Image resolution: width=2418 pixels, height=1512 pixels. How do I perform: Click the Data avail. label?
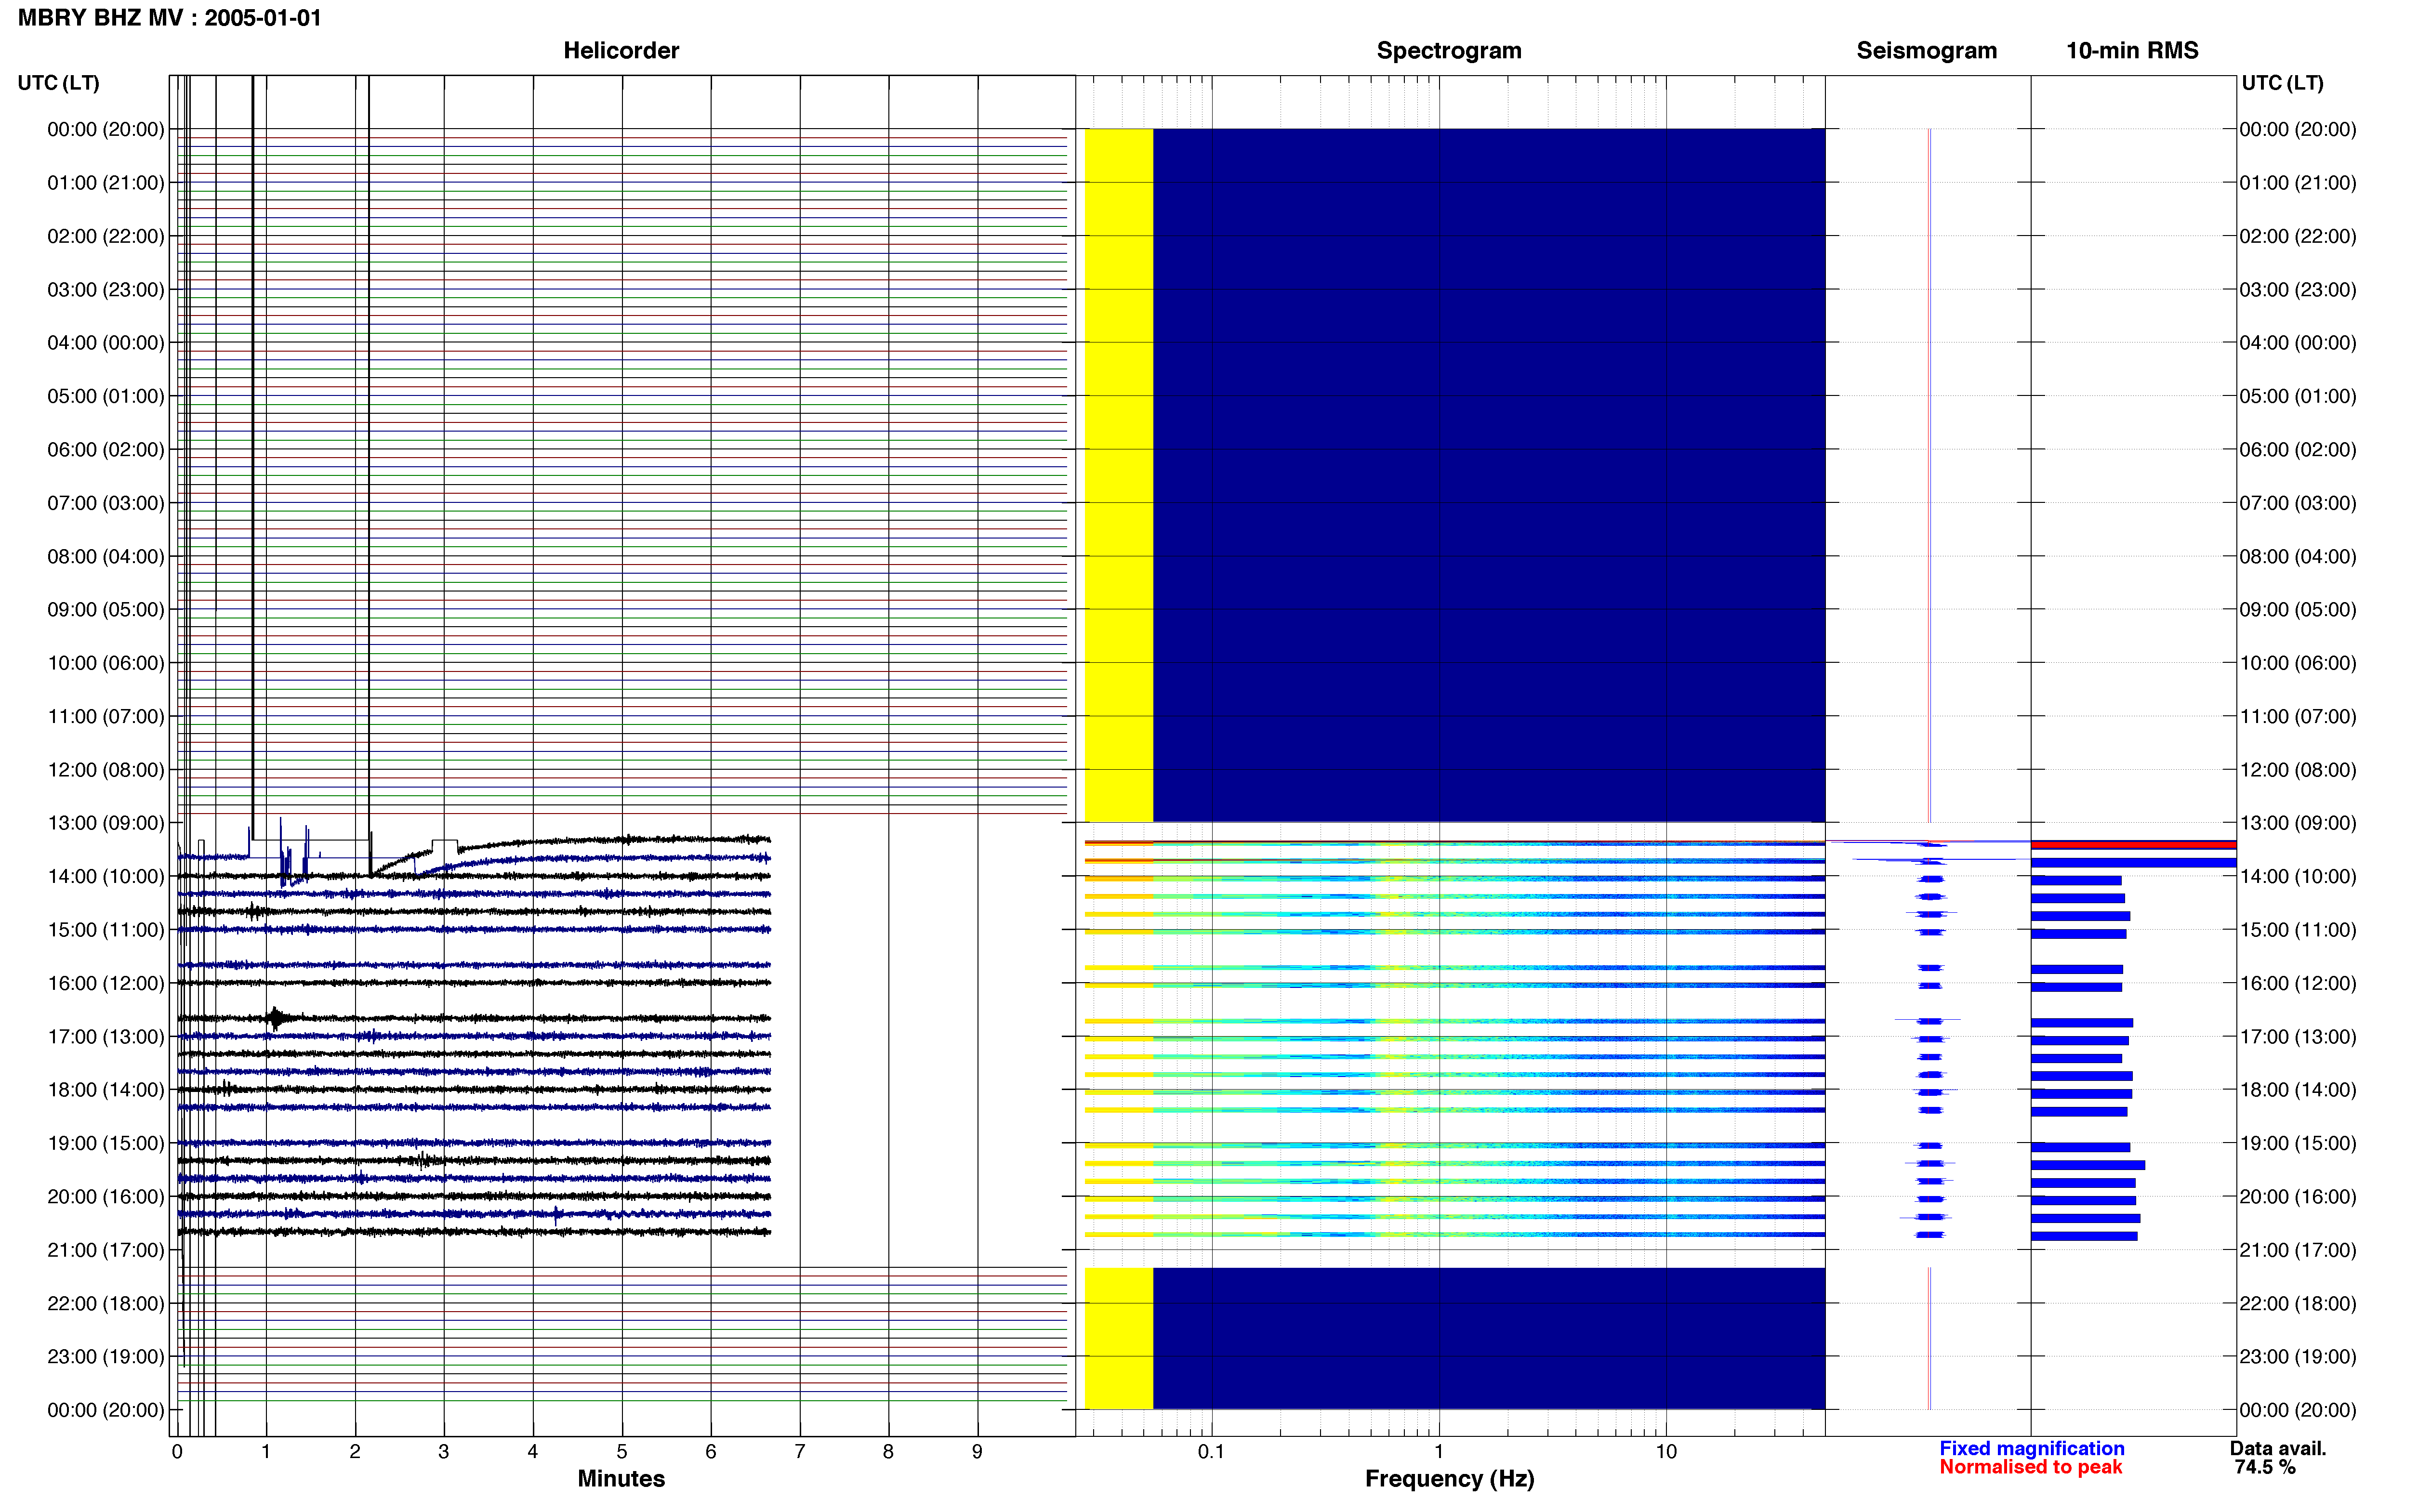[x=2278, y=1449]
